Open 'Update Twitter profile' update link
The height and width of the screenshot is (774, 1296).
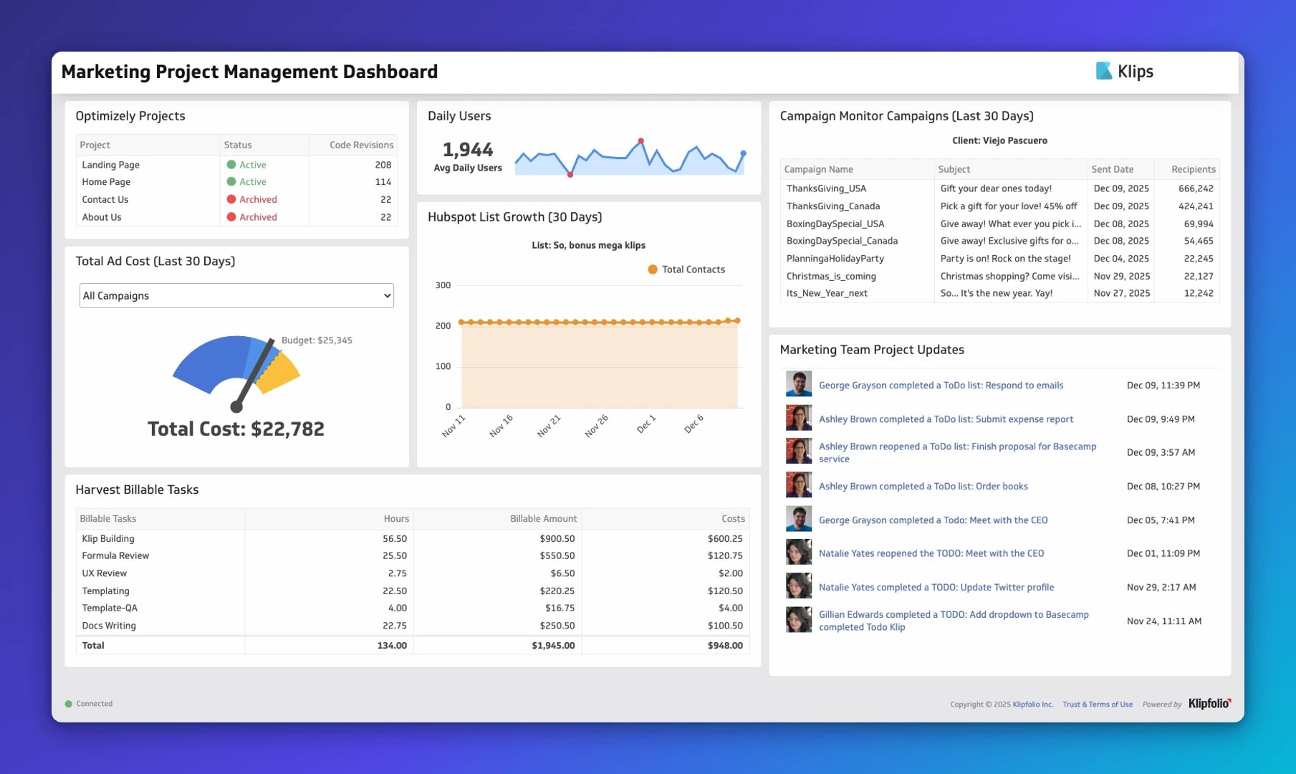[x=936, y=588]
